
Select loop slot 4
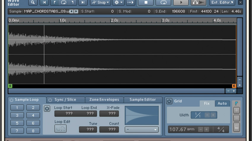click(33, 115)
